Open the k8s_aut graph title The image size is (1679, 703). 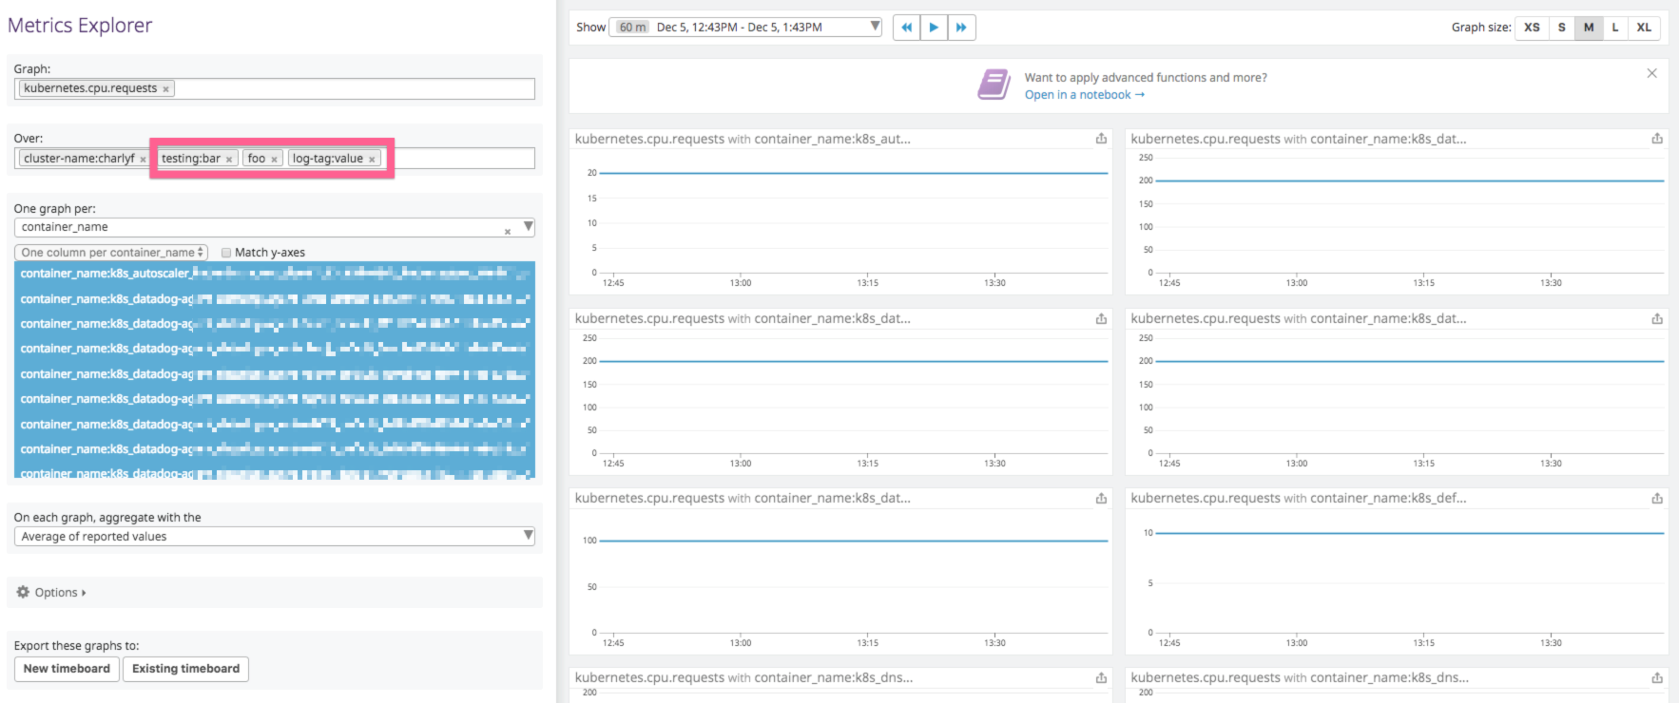pyautogui.click(x=743, y=139)
